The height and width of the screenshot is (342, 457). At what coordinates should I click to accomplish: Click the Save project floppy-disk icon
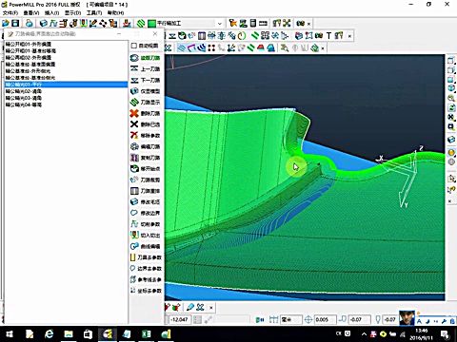click(15, 23)
